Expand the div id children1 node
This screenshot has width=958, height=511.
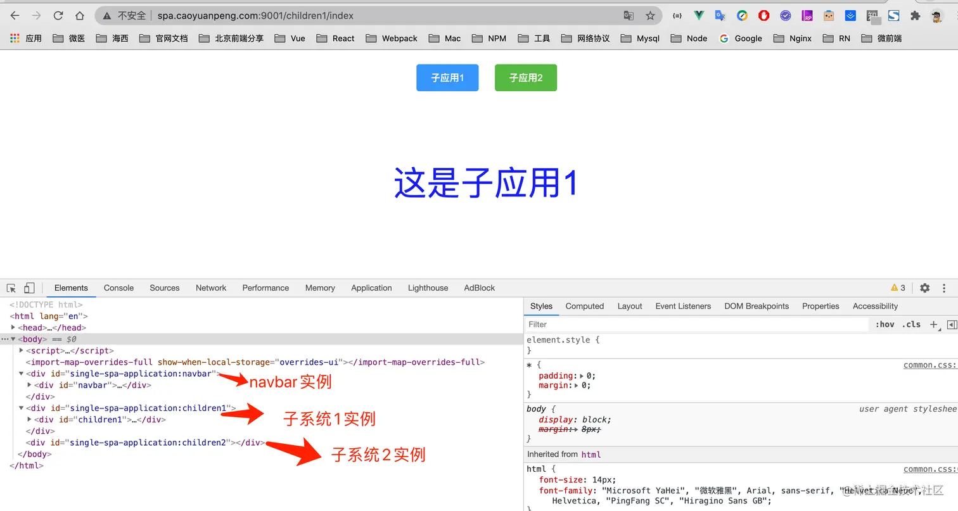(x=30, y=419)
